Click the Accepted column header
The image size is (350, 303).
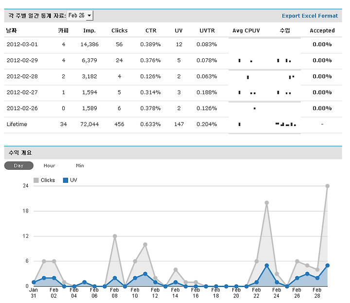click(x=322, y=31)
